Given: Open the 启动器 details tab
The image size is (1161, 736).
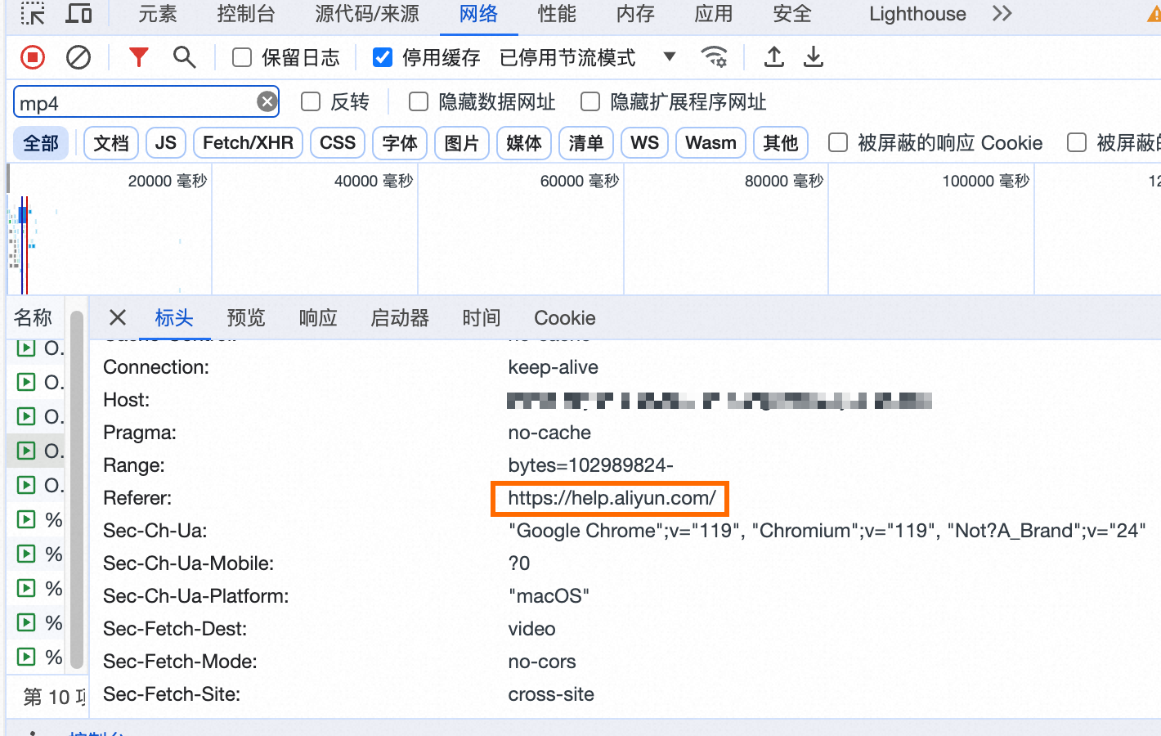Looking at the screenshot, I should coord(400,317).
